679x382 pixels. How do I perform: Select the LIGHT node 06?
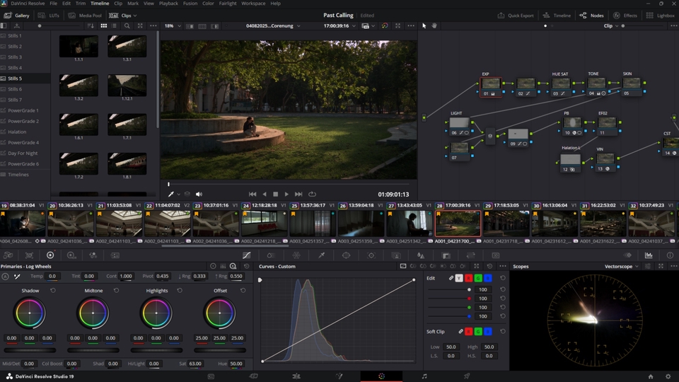coord(460,126)
